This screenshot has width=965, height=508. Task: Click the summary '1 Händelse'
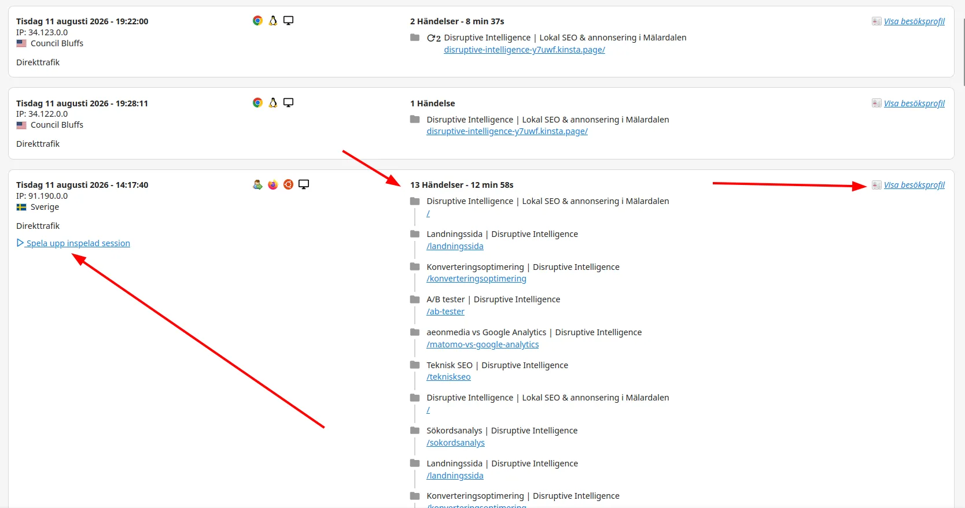pos(432,103)
